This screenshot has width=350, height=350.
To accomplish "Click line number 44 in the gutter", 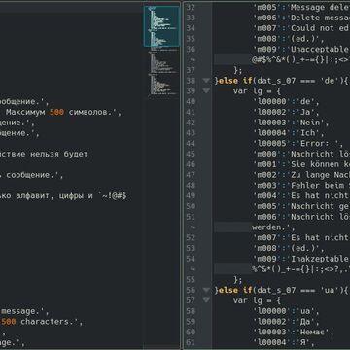I will tap(191, 143).
